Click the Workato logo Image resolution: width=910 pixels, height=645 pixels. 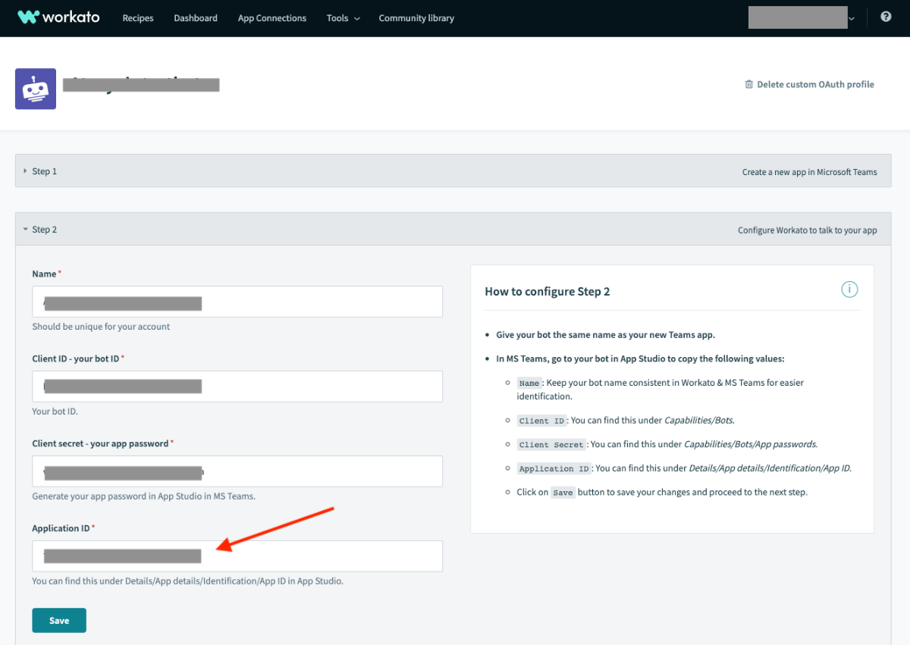[58, 17]
